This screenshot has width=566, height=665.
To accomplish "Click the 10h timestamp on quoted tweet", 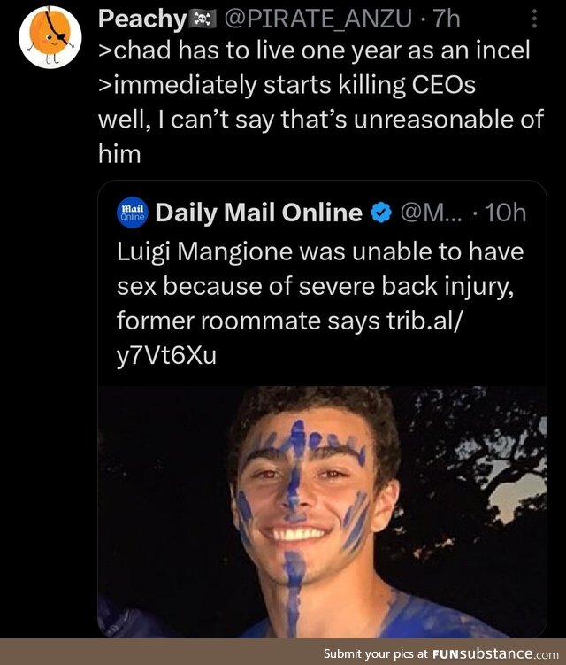I will tap(505, 213).
